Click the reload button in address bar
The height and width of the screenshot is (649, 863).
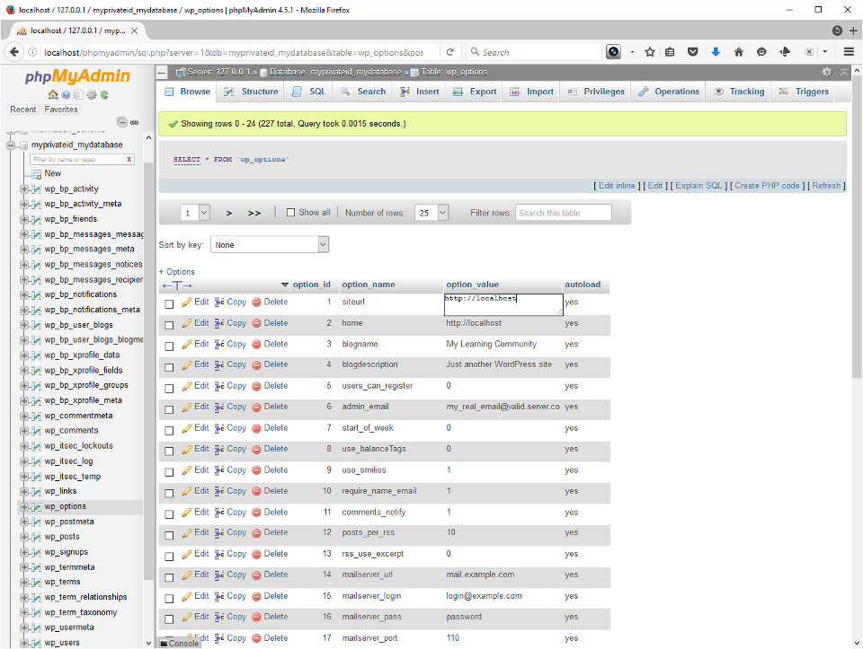[450, 52]
